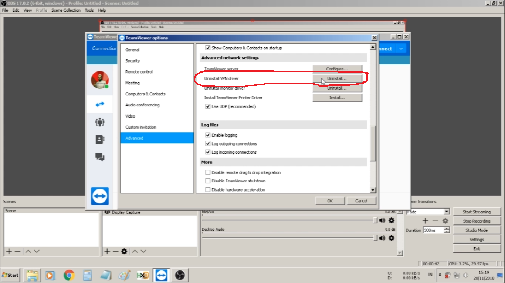The image size is (505, 283).
Task: Open the TeamViewer meeting people icon
Action: [100, 122]
